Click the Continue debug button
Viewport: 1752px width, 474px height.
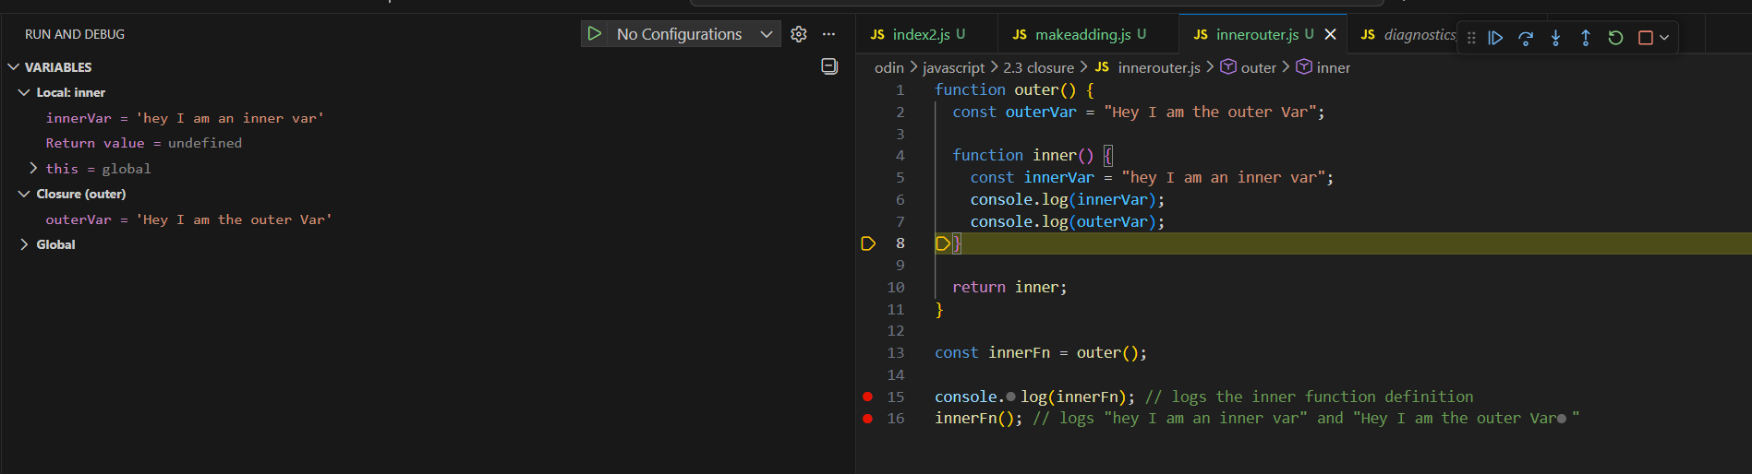[x=1495, y=38]
